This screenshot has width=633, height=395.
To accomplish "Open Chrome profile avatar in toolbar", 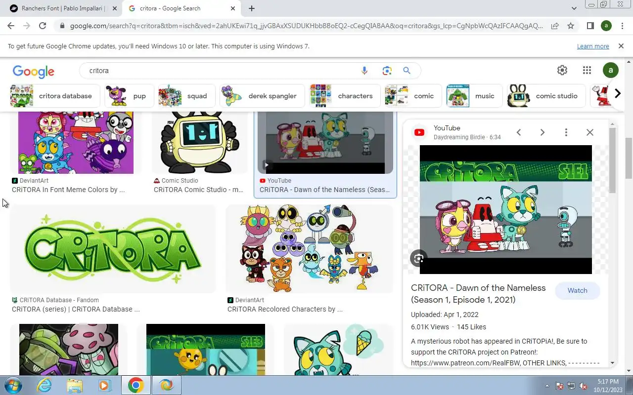I will [x=606, y=26].
